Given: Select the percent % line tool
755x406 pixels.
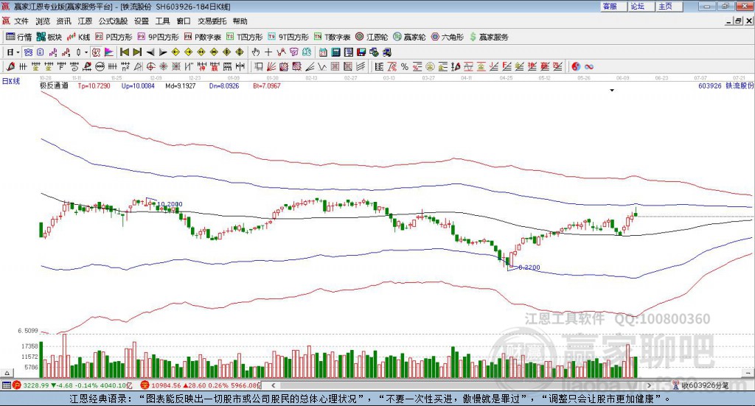Looking at the screenshot, I should (x=405, y=66).
